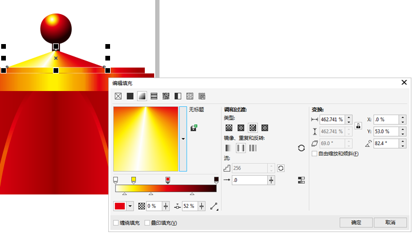Viewport: 412px width, 235px height.
Task: Click the save as new fill icon
Action: pos(194,128)
